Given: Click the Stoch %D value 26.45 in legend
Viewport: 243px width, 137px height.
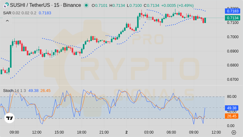Looking at the screenshot, I should click(x=45, y=91).
